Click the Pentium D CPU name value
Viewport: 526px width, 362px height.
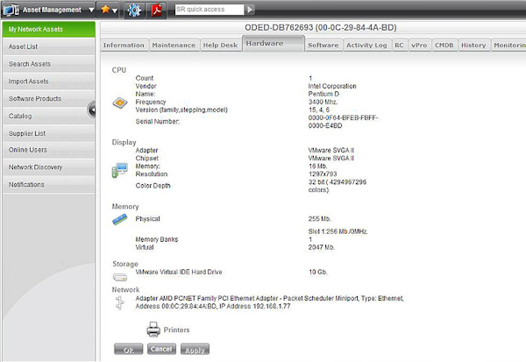pos(323,94)
